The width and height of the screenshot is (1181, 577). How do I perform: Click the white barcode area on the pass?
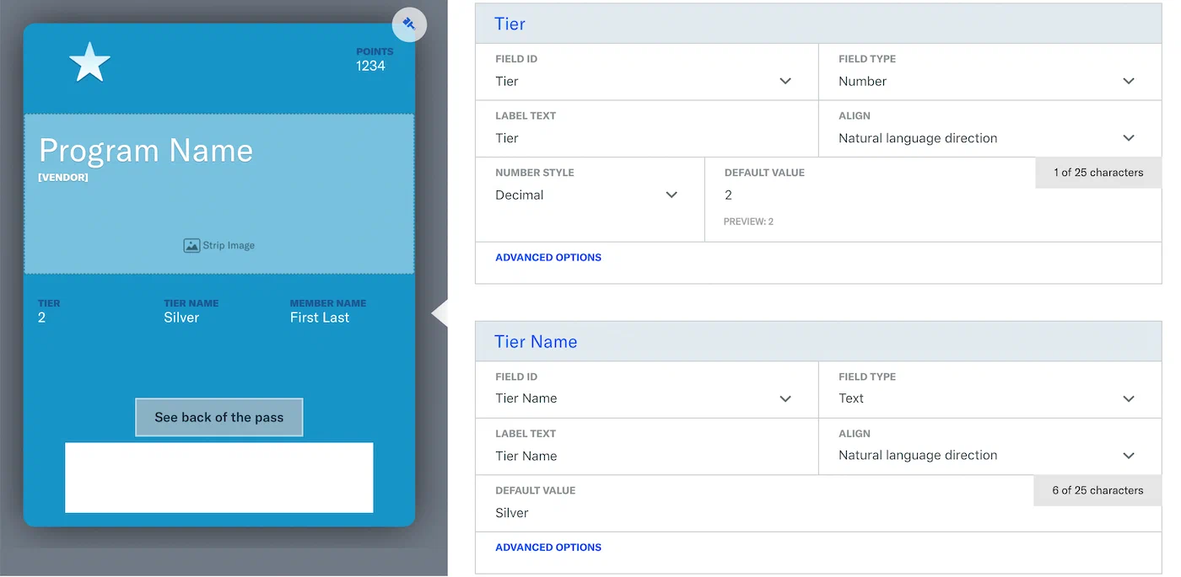pos(218,475)
